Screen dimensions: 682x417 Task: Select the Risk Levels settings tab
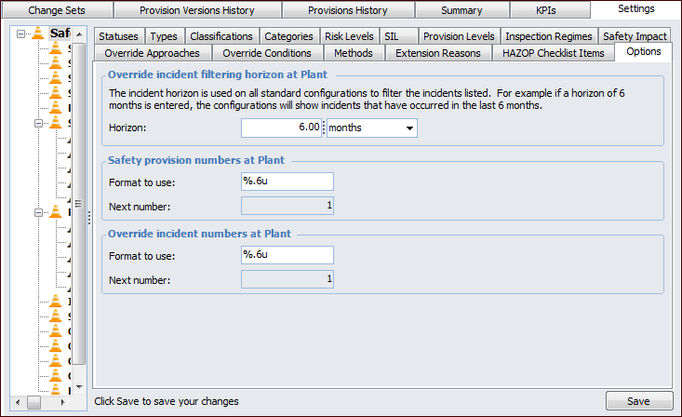pyautogui.click(x=349, y=36)
